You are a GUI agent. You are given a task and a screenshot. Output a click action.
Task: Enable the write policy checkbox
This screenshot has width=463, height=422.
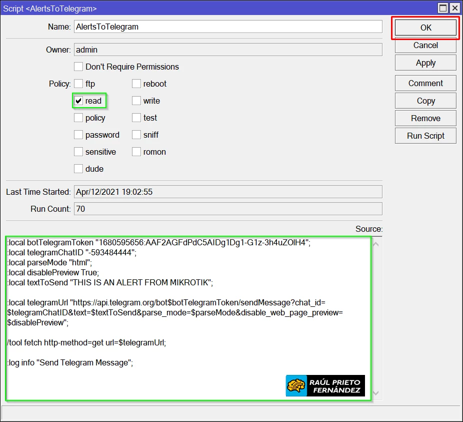click(x=136, y=101)
